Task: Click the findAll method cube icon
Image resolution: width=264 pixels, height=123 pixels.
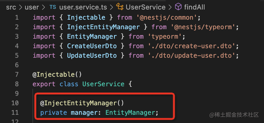Action: pyautogui.click(x=178, y=7)
